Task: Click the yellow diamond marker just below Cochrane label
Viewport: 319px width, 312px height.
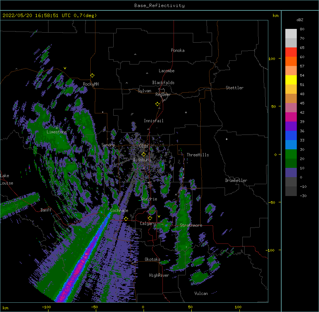Action: pos(126,219)
